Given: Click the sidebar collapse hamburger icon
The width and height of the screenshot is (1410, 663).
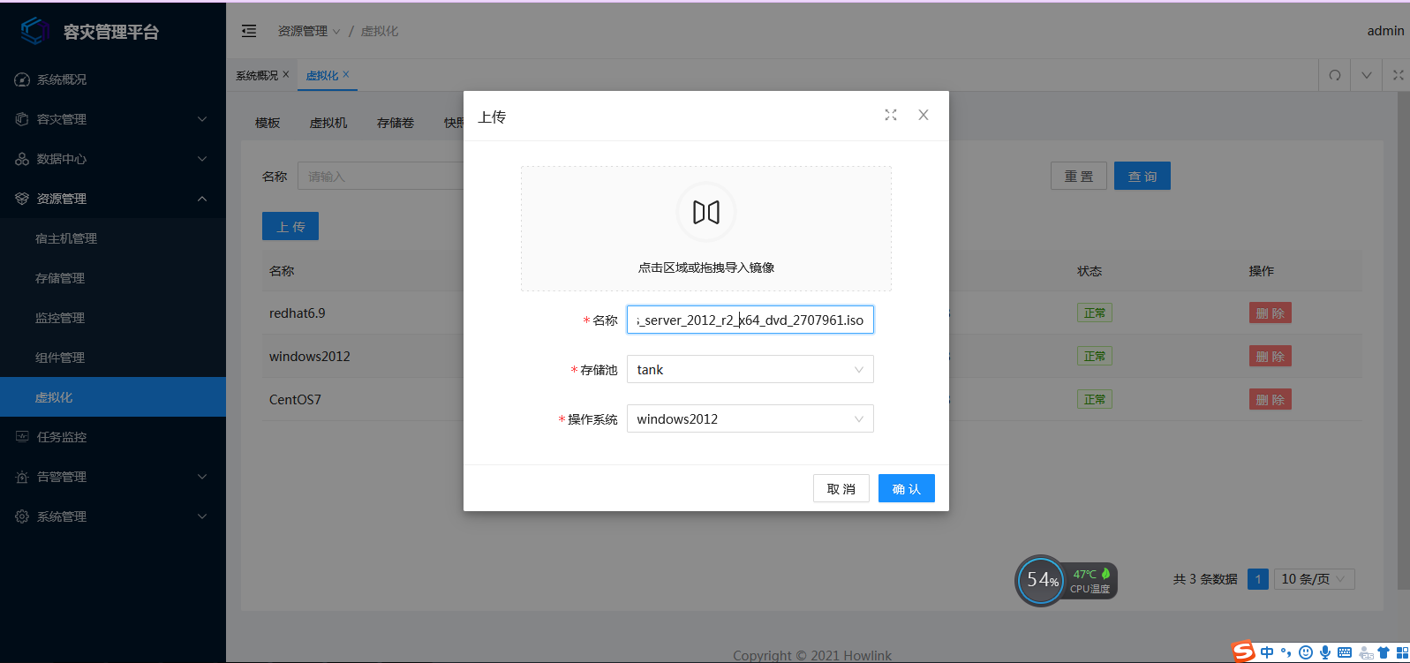Looking at the screenshot, I should pyautogui.click(x=249, y=31).
